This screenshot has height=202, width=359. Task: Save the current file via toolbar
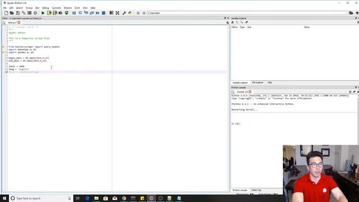[x=18, y=13]
